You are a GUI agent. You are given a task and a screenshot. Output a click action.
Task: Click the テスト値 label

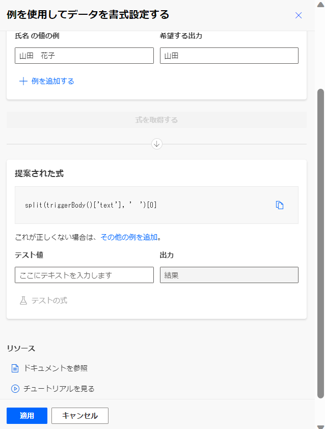(x=29, y=255)
